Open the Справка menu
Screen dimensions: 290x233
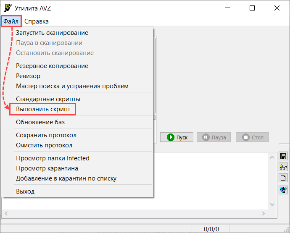point(37,21)
